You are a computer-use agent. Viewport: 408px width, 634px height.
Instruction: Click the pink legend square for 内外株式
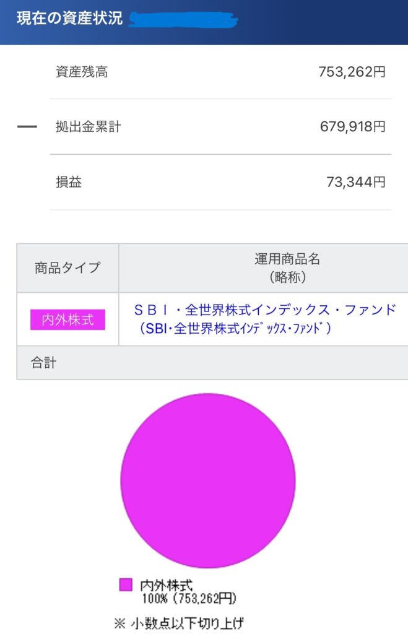(x=126, y=584)
